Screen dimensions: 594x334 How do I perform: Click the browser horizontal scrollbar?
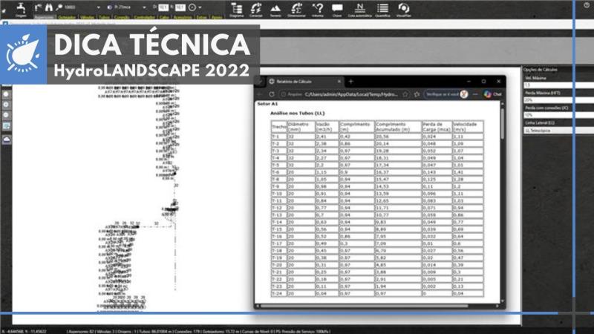365,306
